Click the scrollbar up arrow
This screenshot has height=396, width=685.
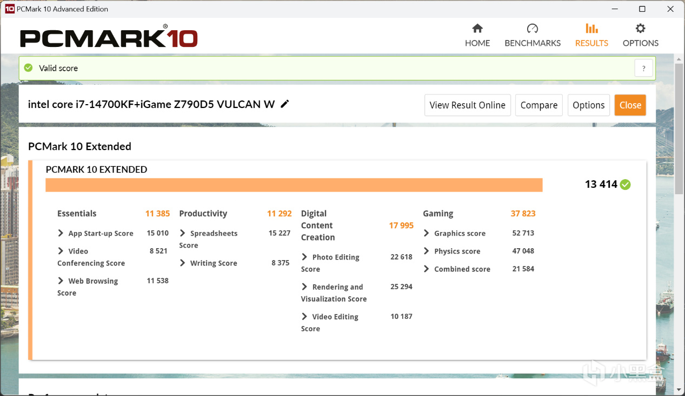pyautogui.click(x=680, y=58)
